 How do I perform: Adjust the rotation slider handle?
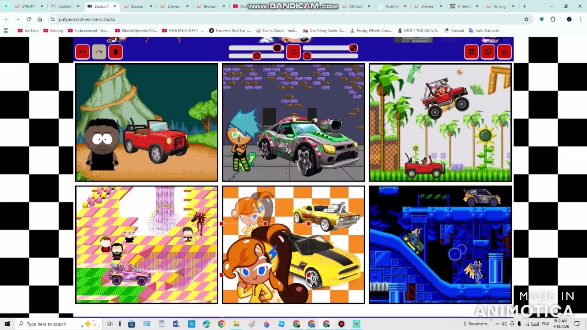point(257,56)
